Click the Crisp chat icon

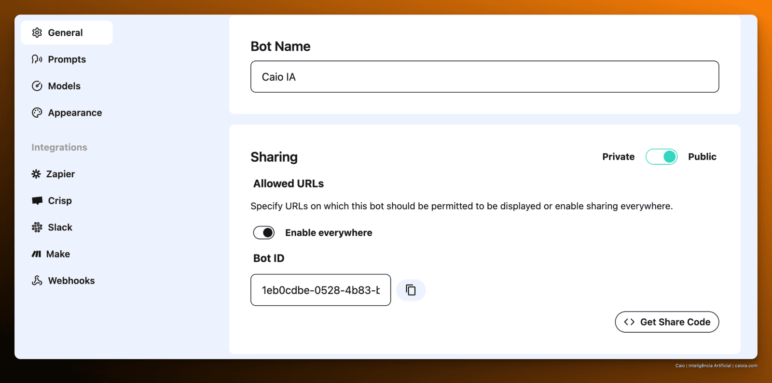[x=37, y=200]
